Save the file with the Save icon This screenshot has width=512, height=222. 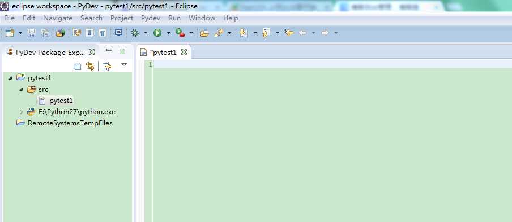pos(32,33)
